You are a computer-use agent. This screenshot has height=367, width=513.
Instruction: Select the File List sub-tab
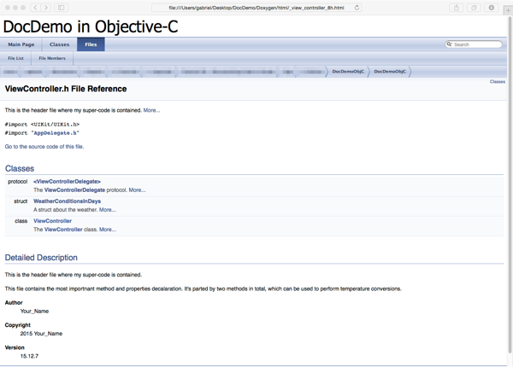pos(16,58)
